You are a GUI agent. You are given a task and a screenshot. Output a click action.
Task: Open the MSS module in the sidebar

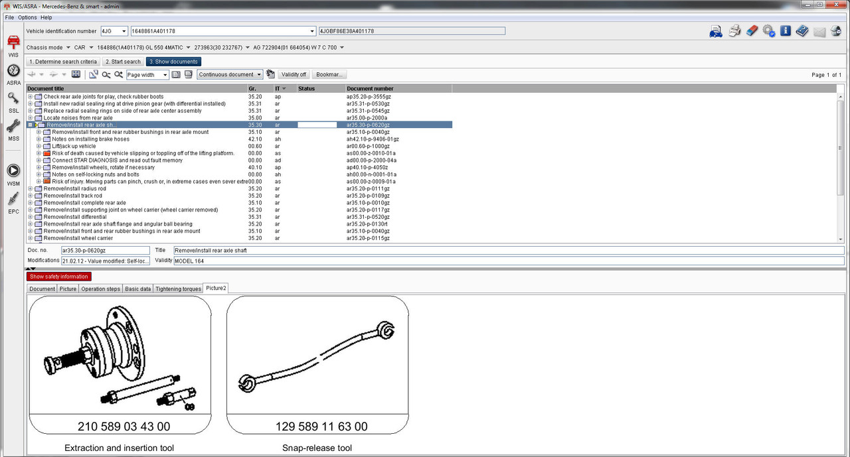click(x=13, y=129)
